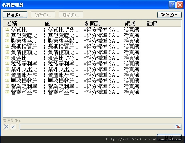Click the confirm checkmark icon beside reference box
Image resolution: width=185 pixels, height=143 pixels.
pos(13,127)
